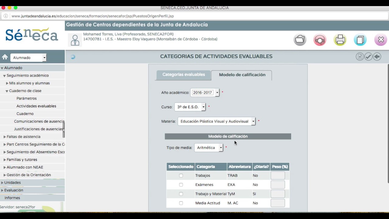Click the page vertical scrollbar
The width and height of the screenshot is (389, 219).
(388, 123)
